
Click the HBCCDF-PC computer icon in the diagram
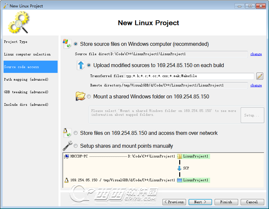(67, 156)
